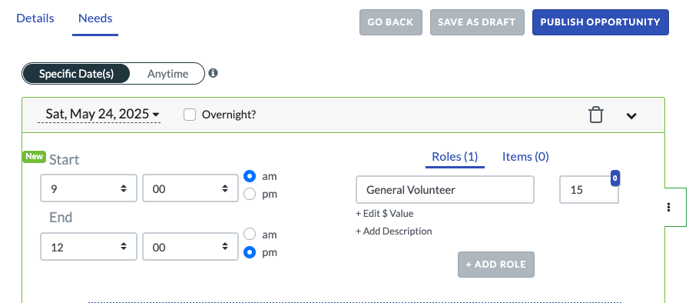Click the + Add Role button

[496, 265]
